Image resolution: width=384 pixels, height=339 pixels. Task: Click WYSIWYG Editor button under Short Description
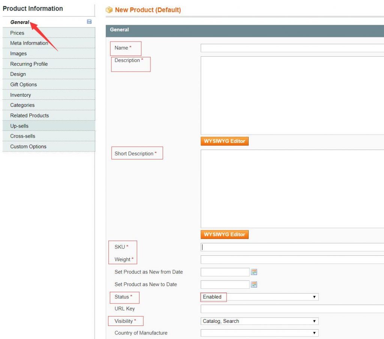click(x=224, y=234)
